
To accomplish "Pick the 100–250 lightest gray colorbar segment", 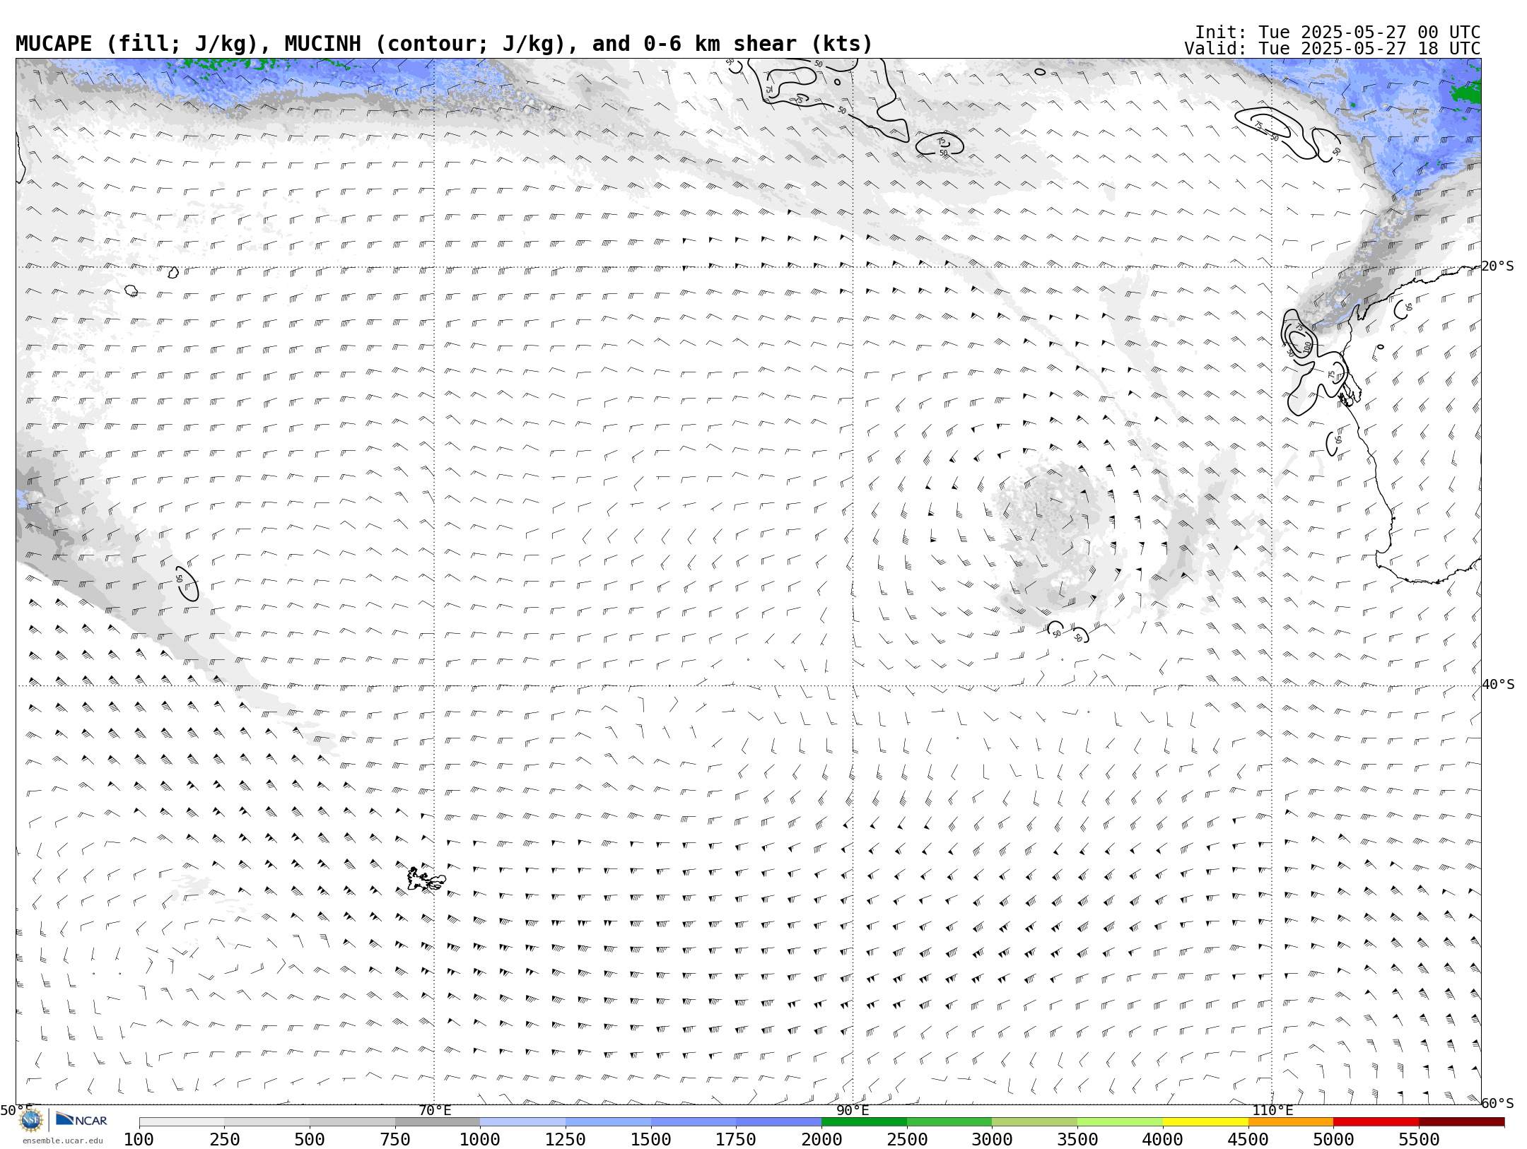I will pyautogui.click(x=182, y=1122).
